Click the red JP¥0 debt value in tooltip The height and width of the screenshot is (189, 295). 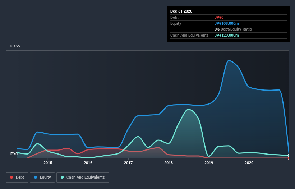219,18
